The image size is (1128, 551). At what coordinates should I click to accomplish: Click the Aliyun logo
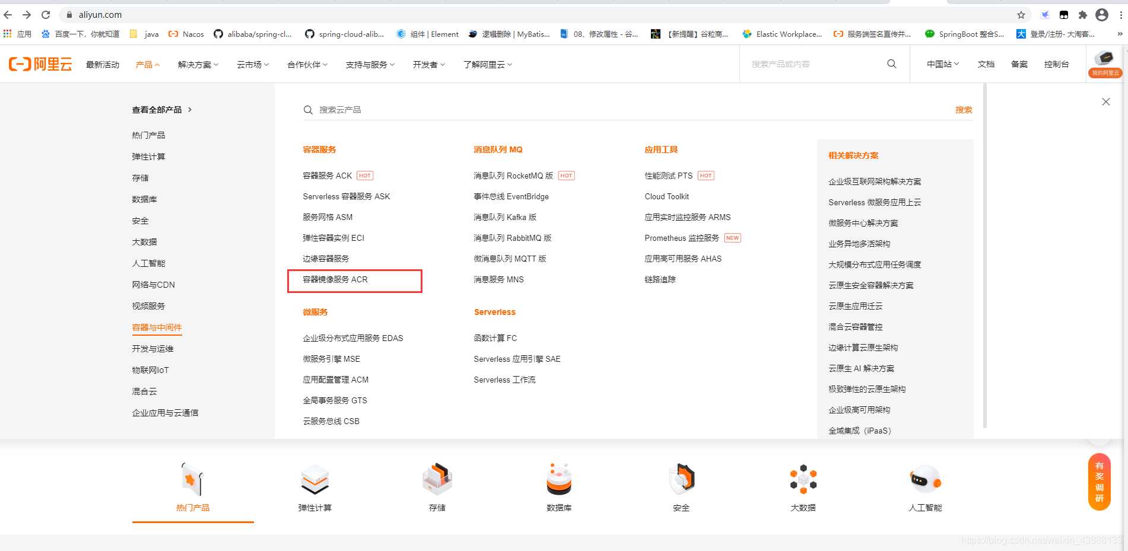click(x=40, y=64)
